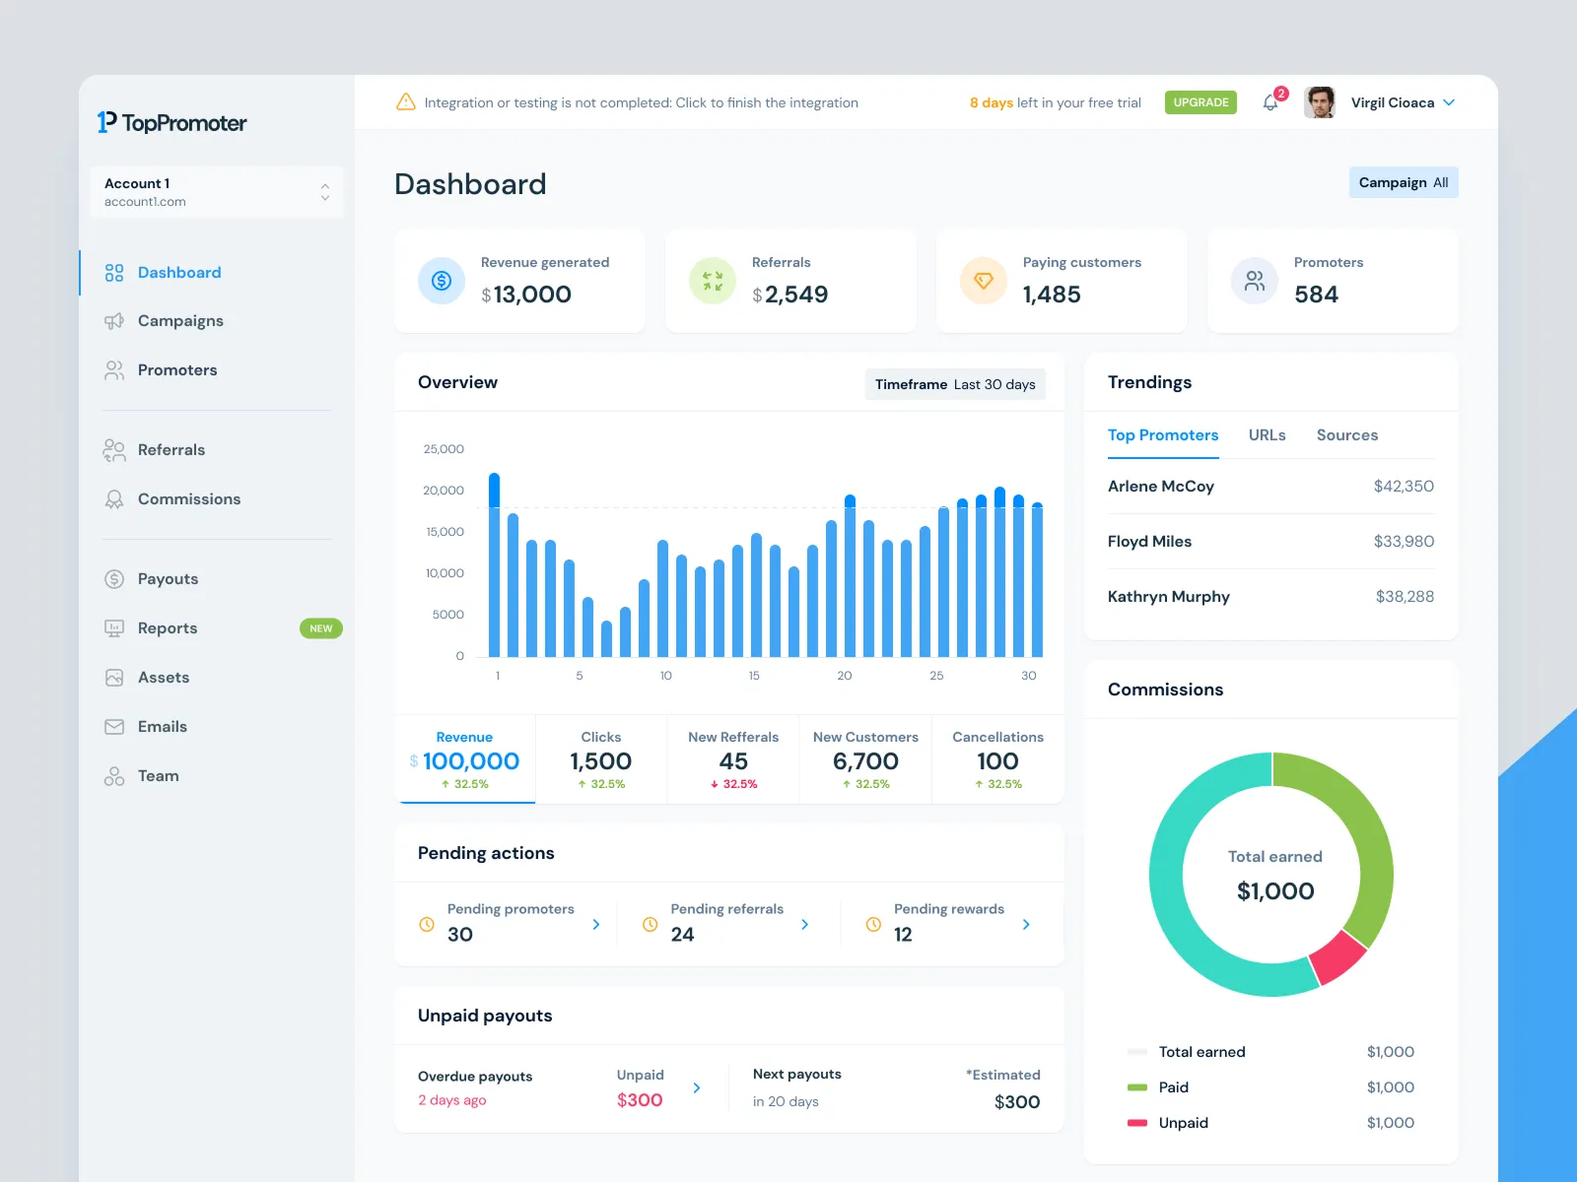Image resolution: width=1577 pixels, height=1182 pixels.
Task: Open Pending referrals chevron arrow
Action: tap(805, 924)
